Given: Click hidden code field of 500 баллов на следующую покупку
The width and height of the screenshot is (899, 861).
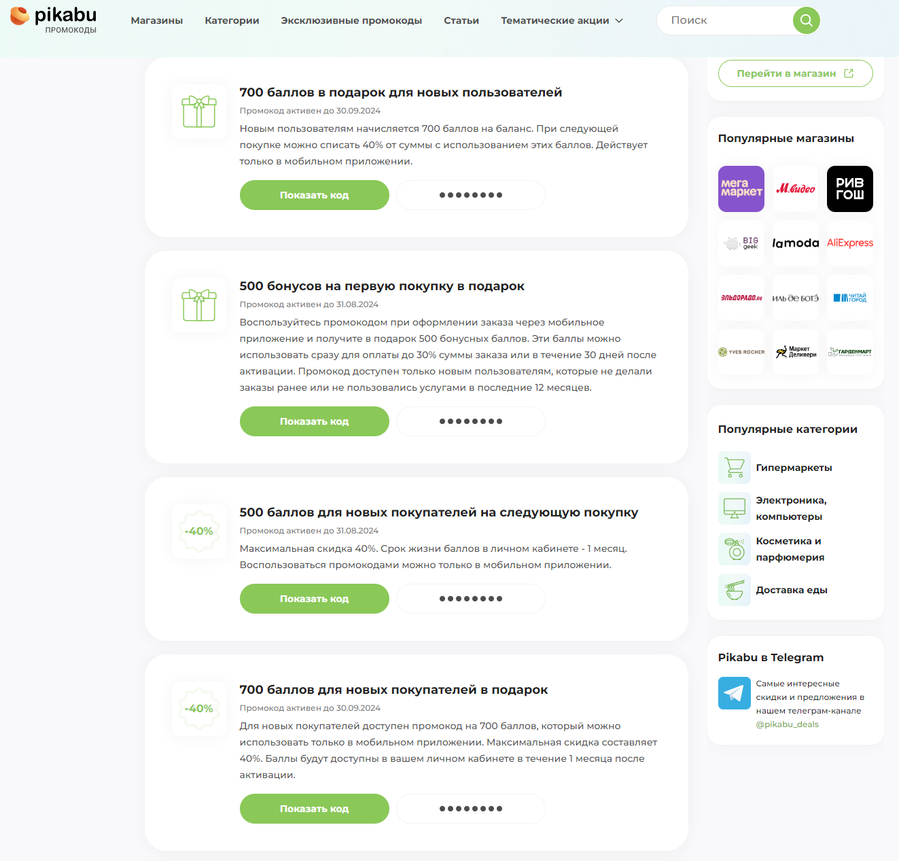Looking at the screenshot, I should (471, 599).
